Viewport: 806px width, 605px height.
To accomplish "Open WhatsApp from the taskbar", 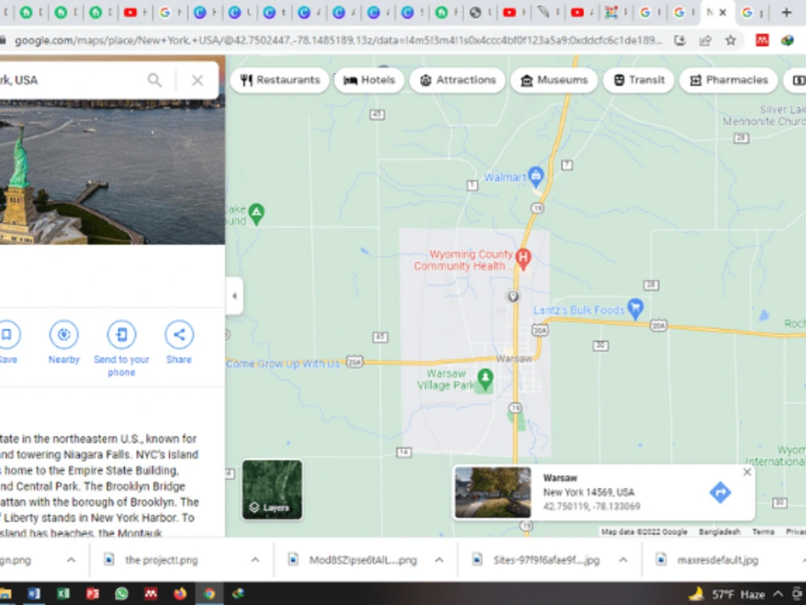I will [122, 594].
